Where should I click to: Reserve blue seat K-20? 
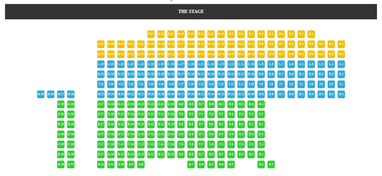[x=151, y=74]
